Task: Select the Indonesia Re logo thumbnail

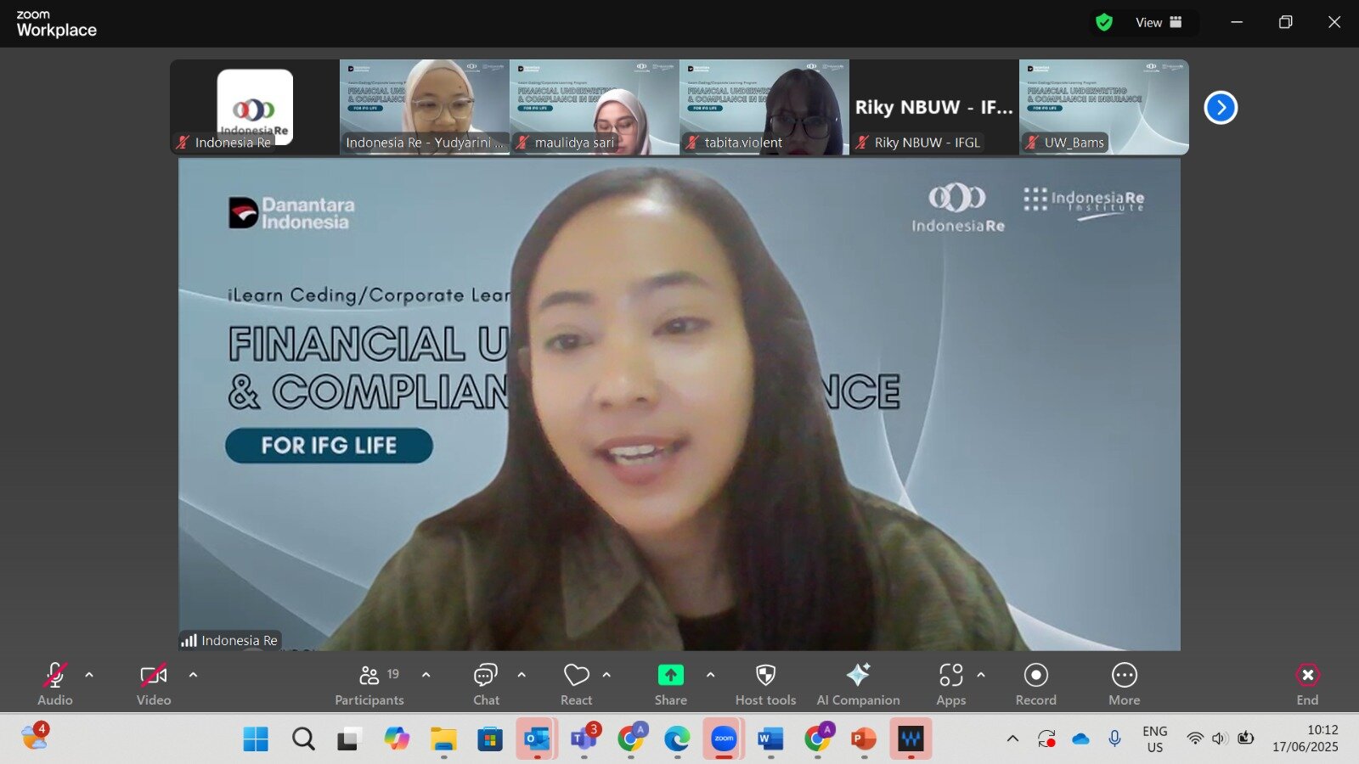Action: click(255, 107)
